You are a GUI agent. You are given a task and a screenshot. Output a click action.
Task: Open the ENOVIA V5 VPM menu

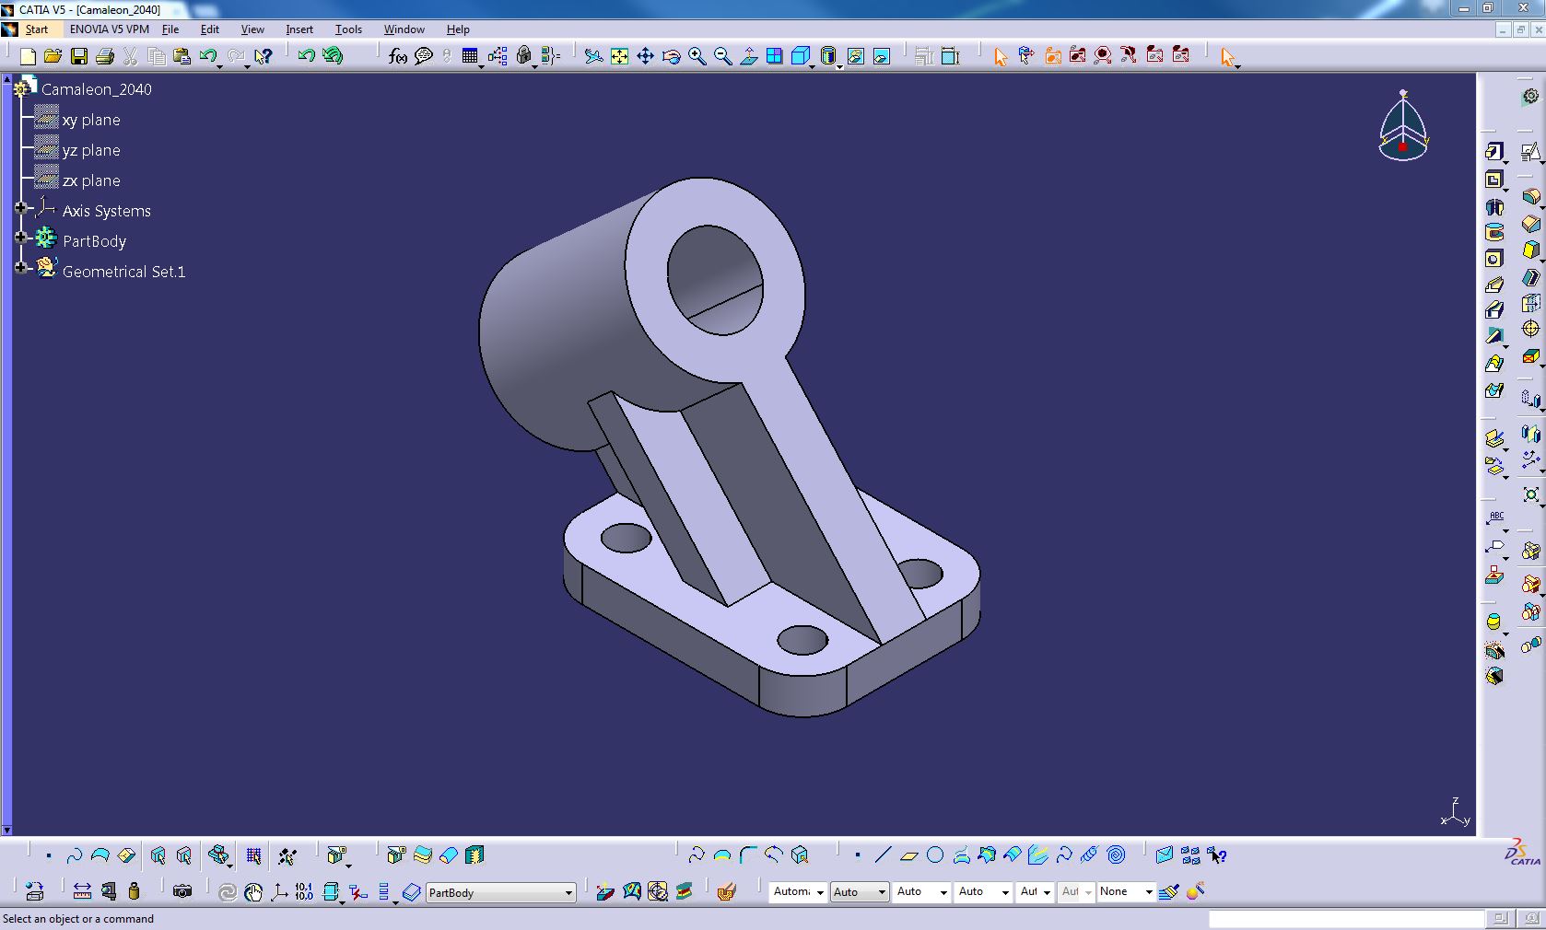(109, 29)
